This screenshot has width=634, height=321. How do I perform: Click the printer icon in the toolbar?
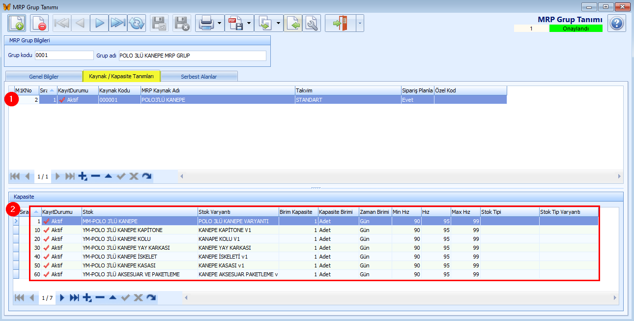click(x=205, y=23)
